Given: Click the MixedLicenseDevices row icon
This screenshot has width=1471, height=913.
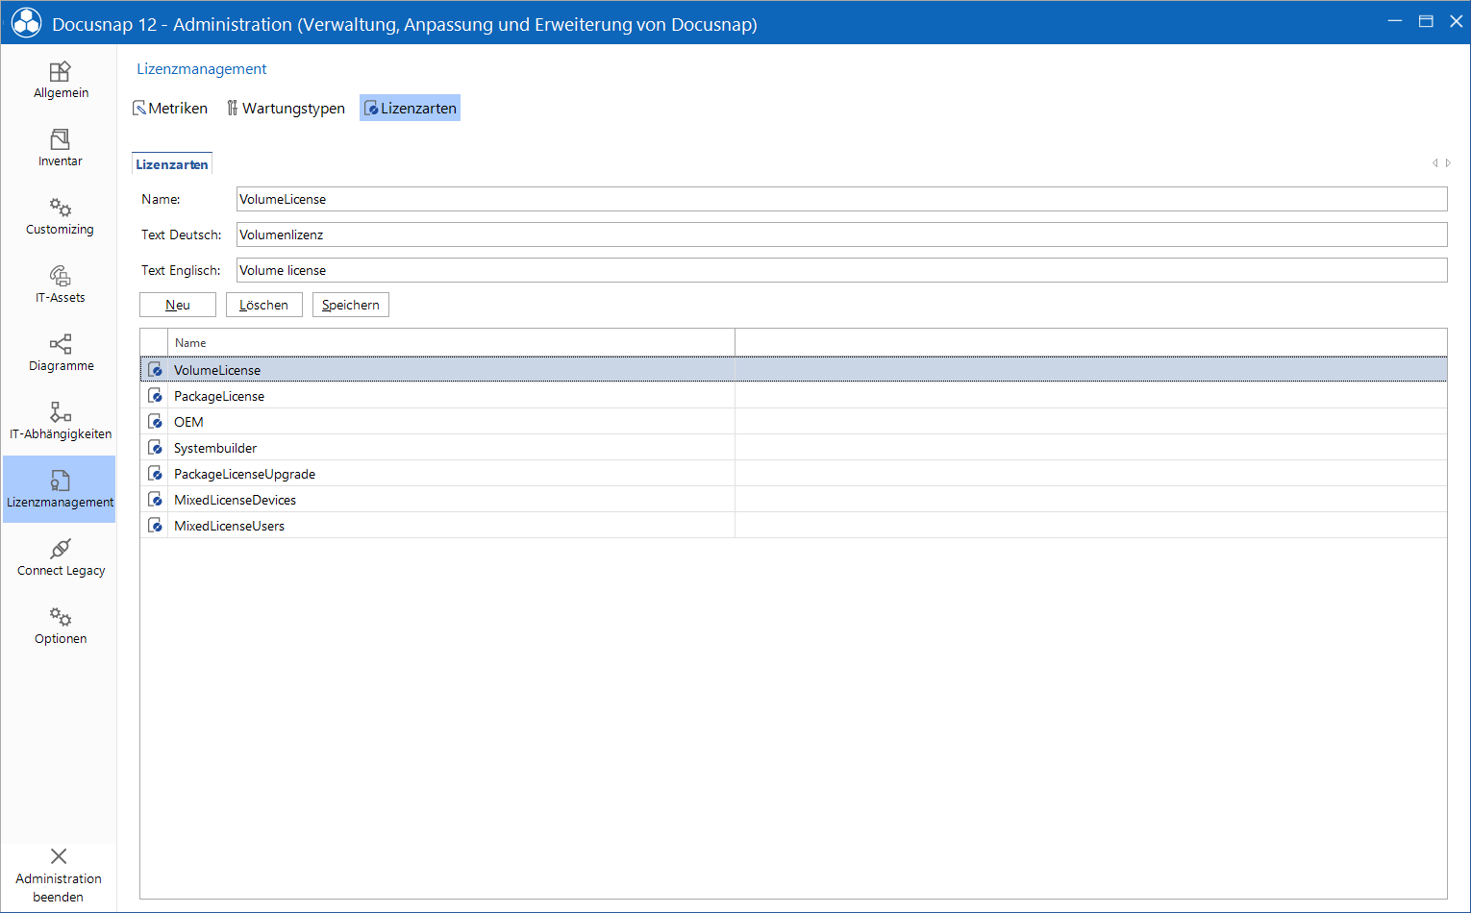Looking at the screenshot, I should point(155,499).
